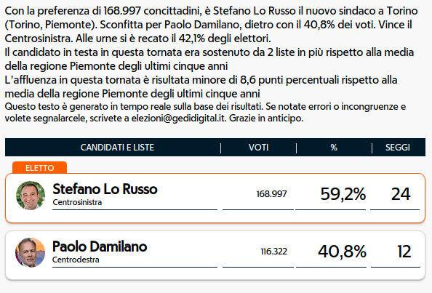Click the 116.322 votes figure
This screenshot has width=432, height=293.
(274, 252)
